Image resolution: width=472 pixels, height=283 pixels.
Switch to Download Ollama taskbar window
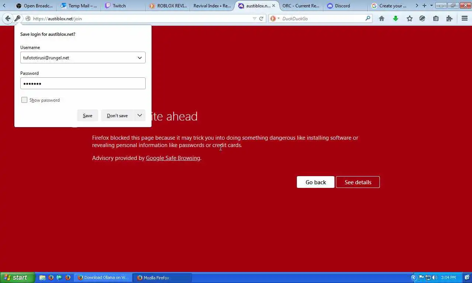pos(103,277)
